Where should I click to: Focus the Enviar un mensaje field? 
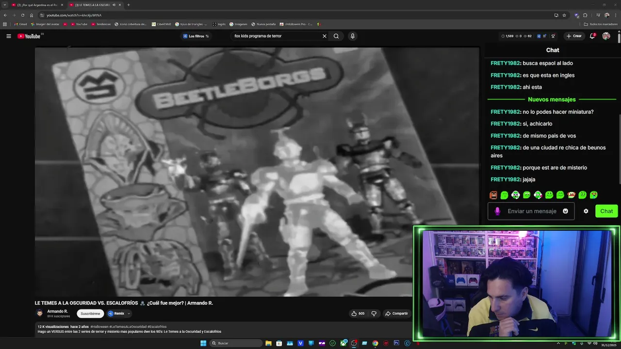point(532,211)
